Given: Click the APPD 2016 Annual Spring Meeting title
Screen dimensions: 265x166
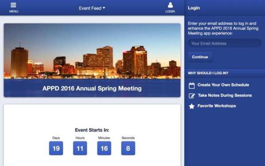Looking at the screenshot, I should click(x=92, y=89).
